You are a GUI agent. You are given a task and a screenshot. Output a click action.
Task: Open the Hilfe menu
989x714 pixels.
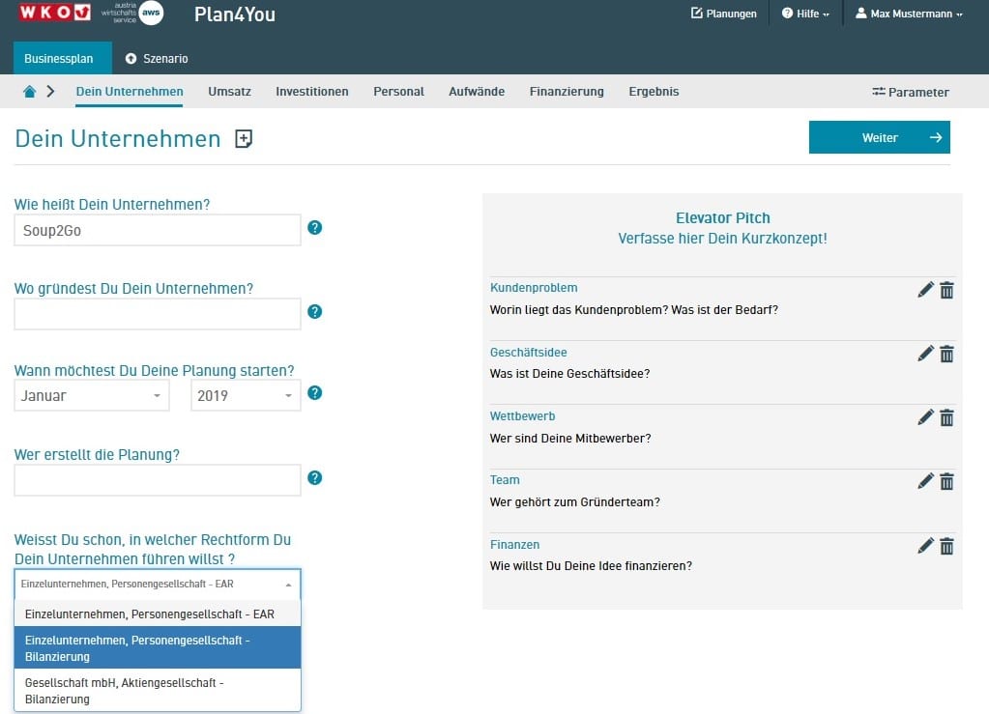click(805, 14)
